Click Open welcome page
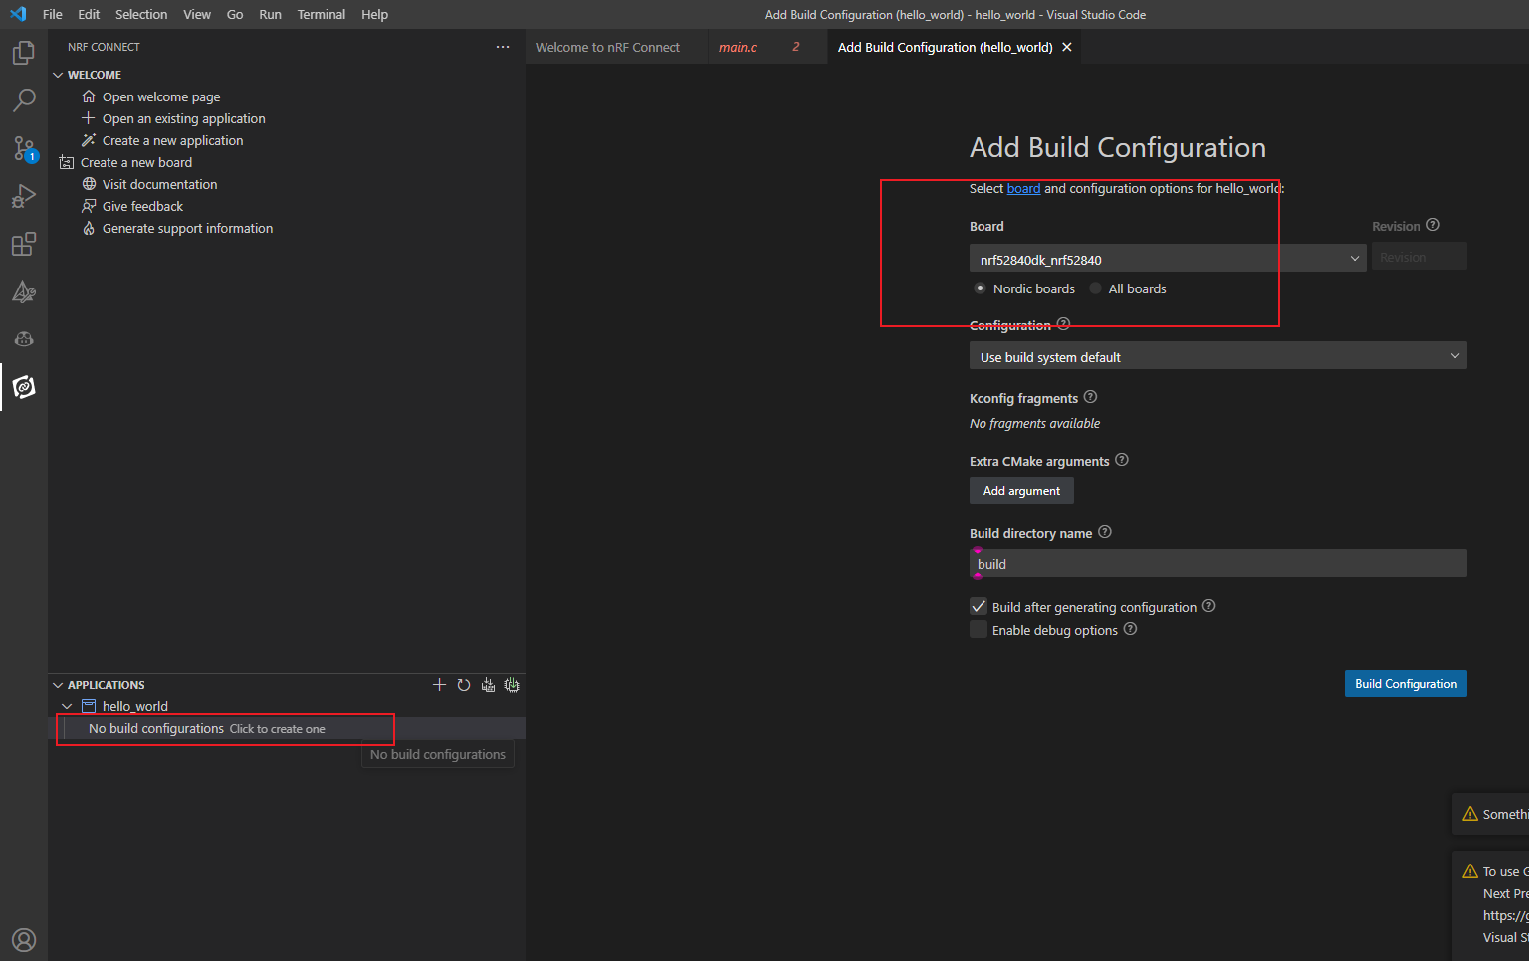Image resolution: width=1529 pixels, height=961 pixels. [x=161, y=96]
